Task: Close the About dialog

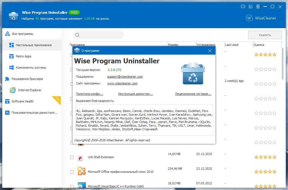Action: (x=210, y=51)
